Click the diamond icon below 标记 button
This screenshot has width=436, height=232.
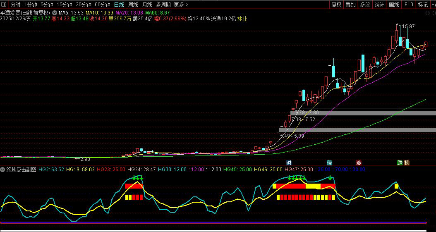(x=427, y=13)
